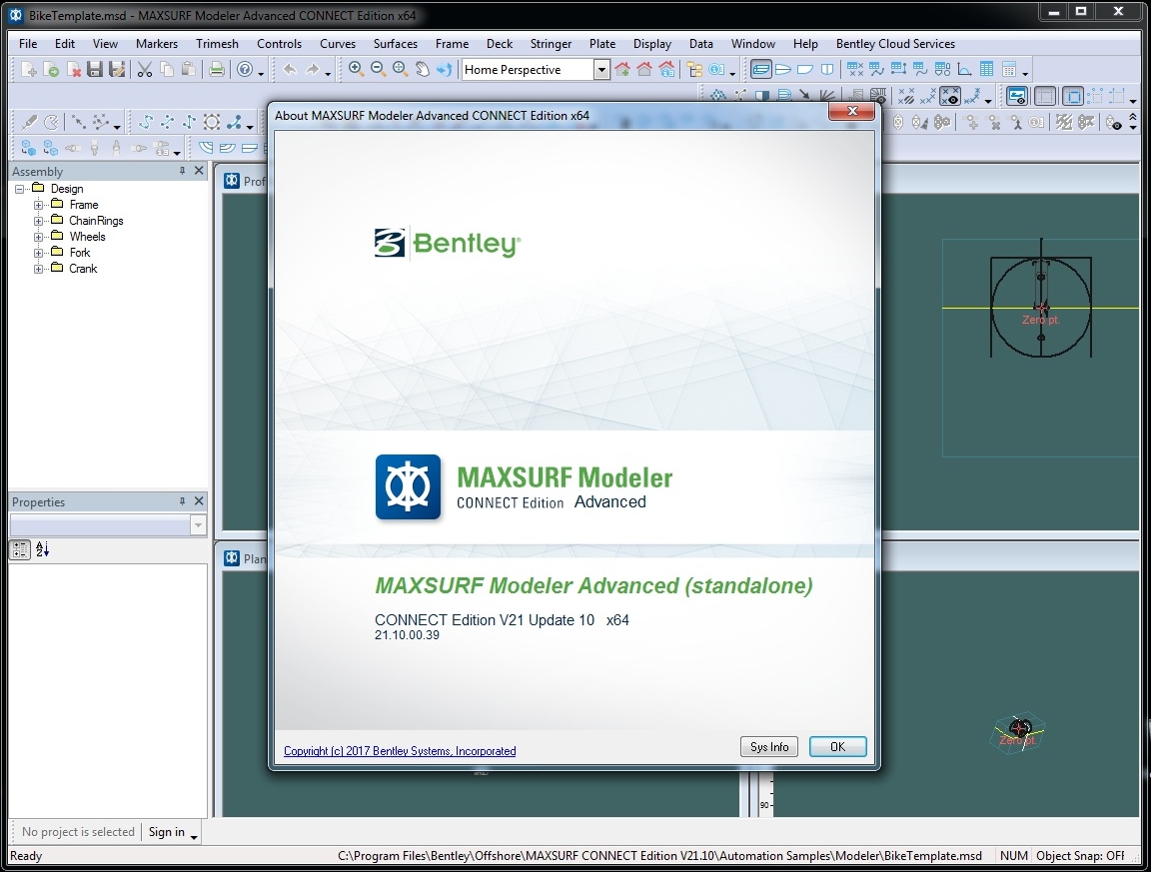Click the Cut scissors icon

click(x=145, y=70)
